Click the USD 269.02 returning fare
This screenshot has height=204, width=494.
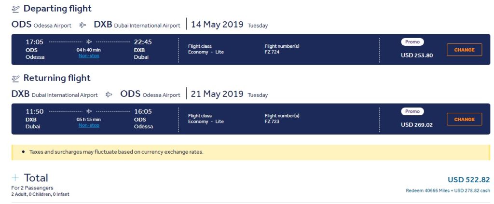point(417,124)
